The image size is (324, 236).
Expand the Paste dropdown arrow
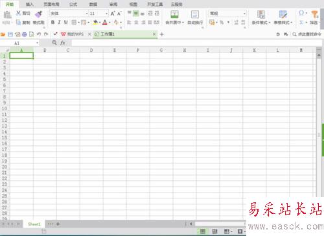(x=12, y=23)
